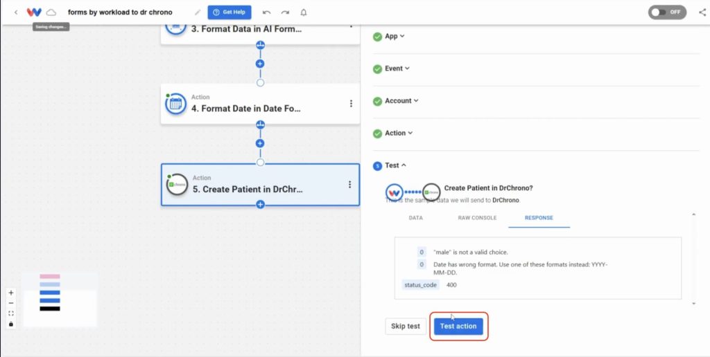Click the branch icon under step 4
Image resolution: width=710 pixels, height=357 pixels.
coord(261,125)
